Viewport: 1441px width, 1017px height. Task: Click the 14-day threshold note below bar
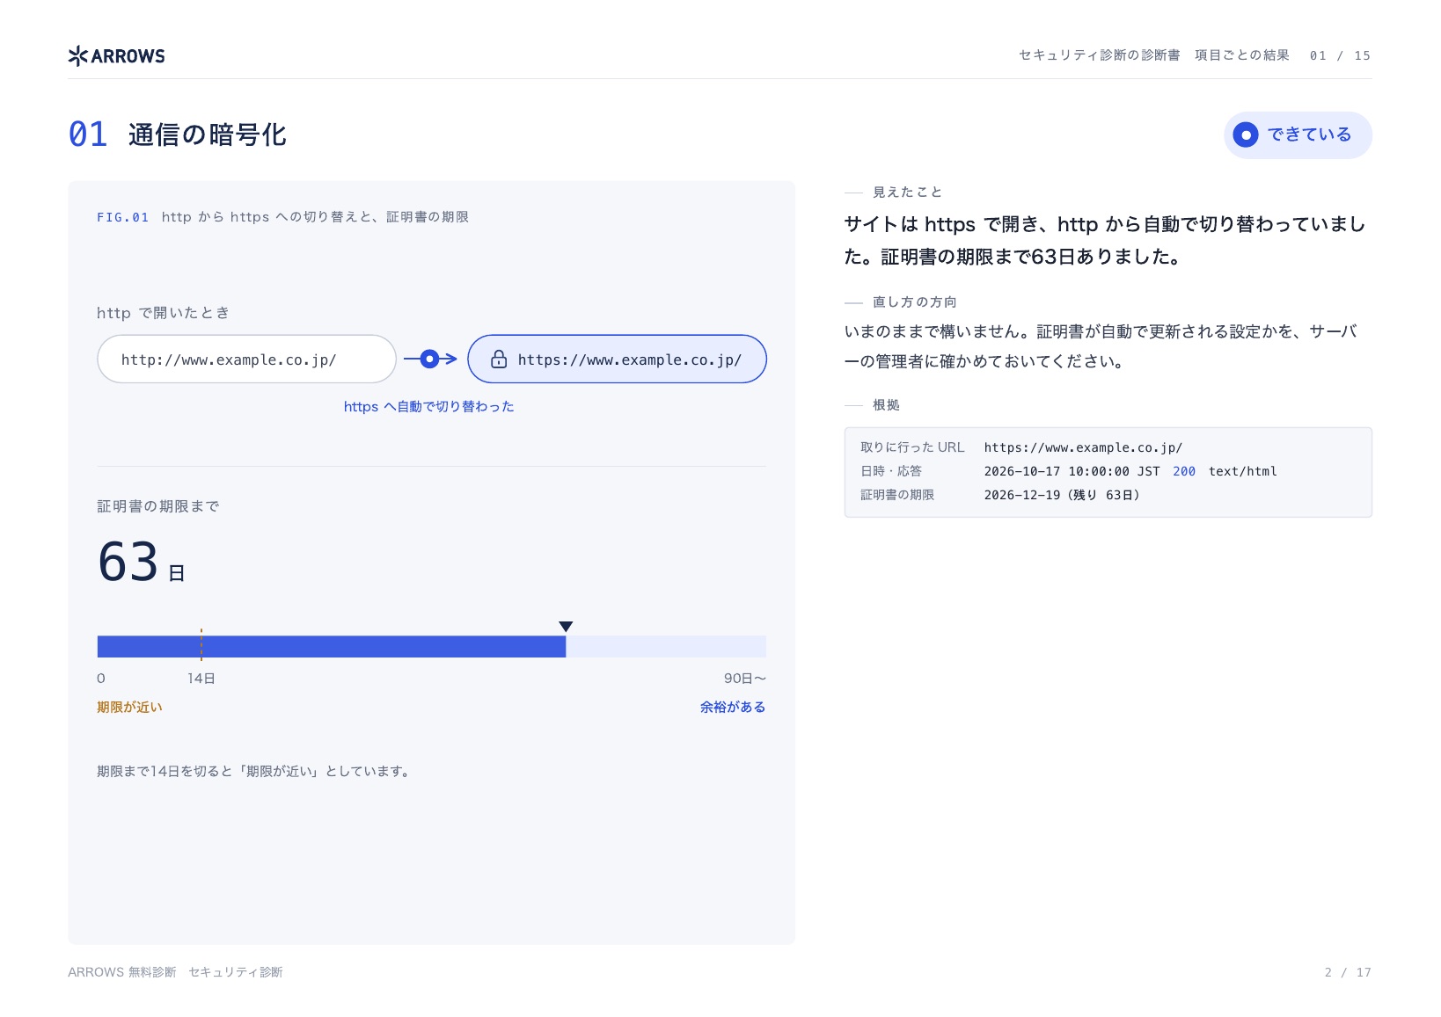[x=253, y=772]
